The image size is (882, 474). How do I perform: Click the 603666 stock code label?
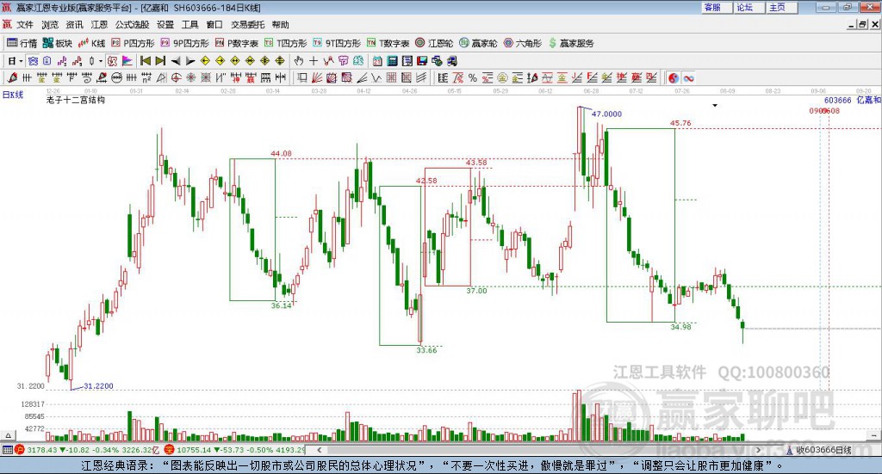(837, 100)
